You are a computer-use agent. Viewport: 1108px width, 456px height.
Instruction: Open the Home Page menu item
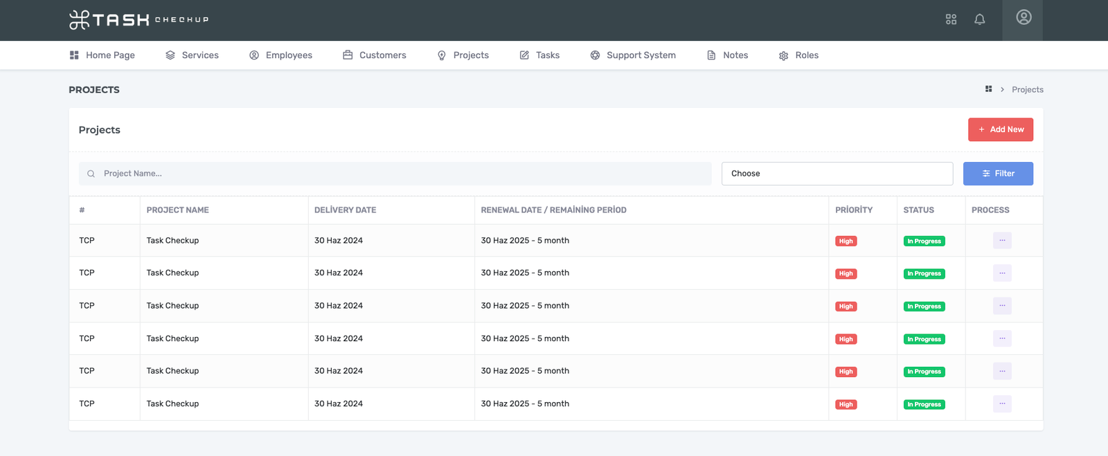coord(102,55)
